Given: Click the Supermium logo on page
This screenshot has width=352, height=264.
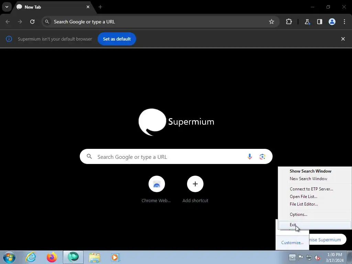Looking at the screenshot, I should (x=176, y=122).
